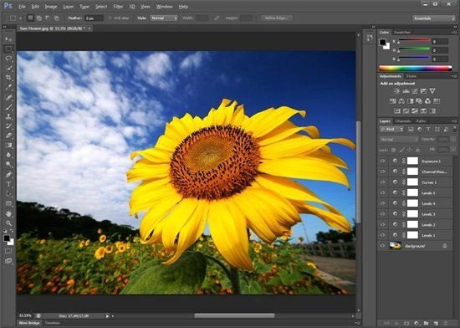Select the Horizontal Type tool
The image size is (460, 328).
tap(8, 184)
